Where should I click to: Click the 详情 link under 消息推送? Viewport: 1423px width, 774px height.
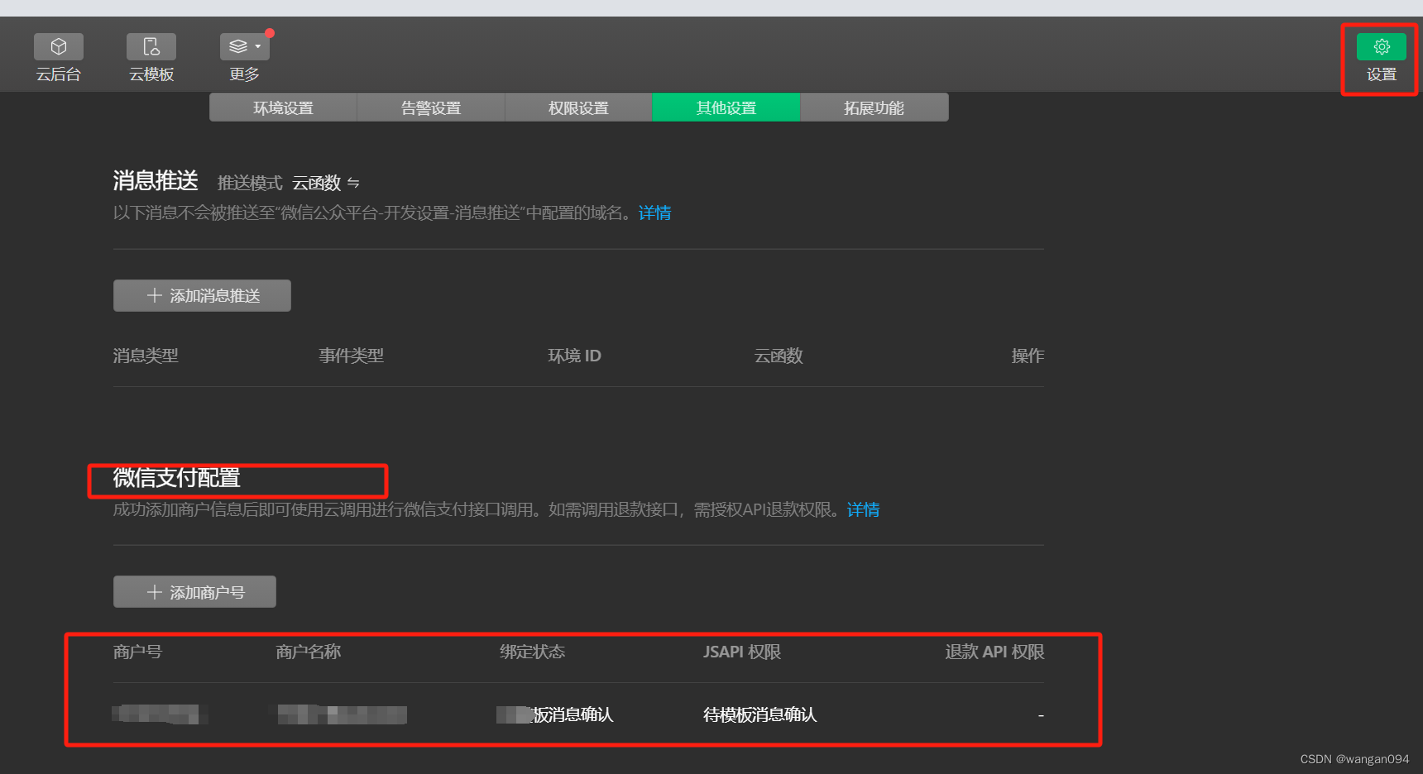[x=654, y=213]
